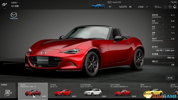Click the '130 PS / 7,000 rpm' value
The width and height of the screenshot is (178, 100).
pos(165,50)
